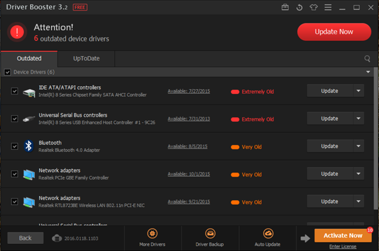Click Very Old status of Bluetooth row

click(246, 147)
